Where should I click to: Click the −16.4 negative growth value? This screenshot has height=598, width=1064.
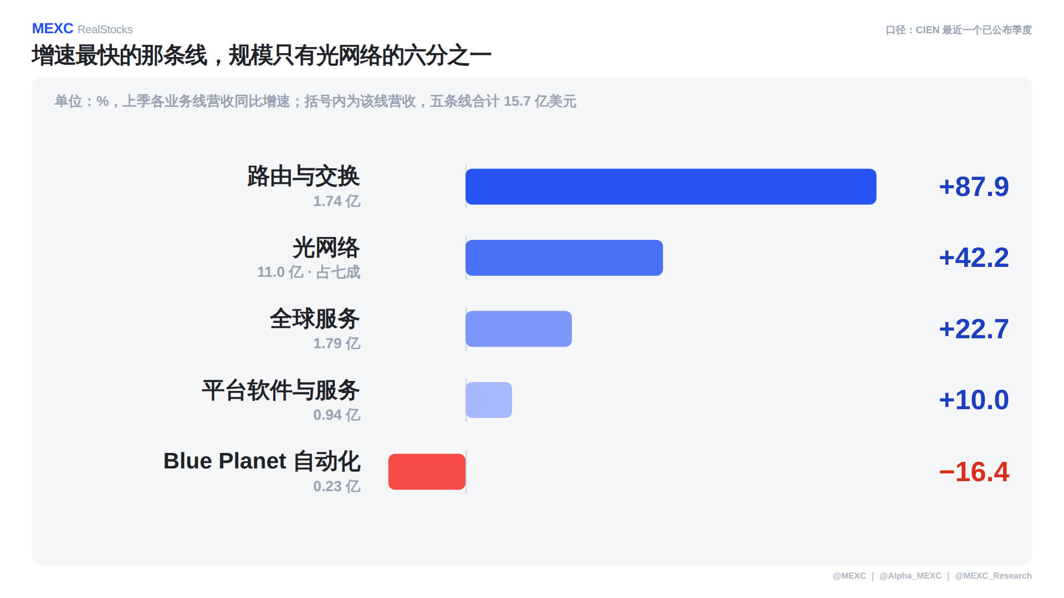point(974,472)
